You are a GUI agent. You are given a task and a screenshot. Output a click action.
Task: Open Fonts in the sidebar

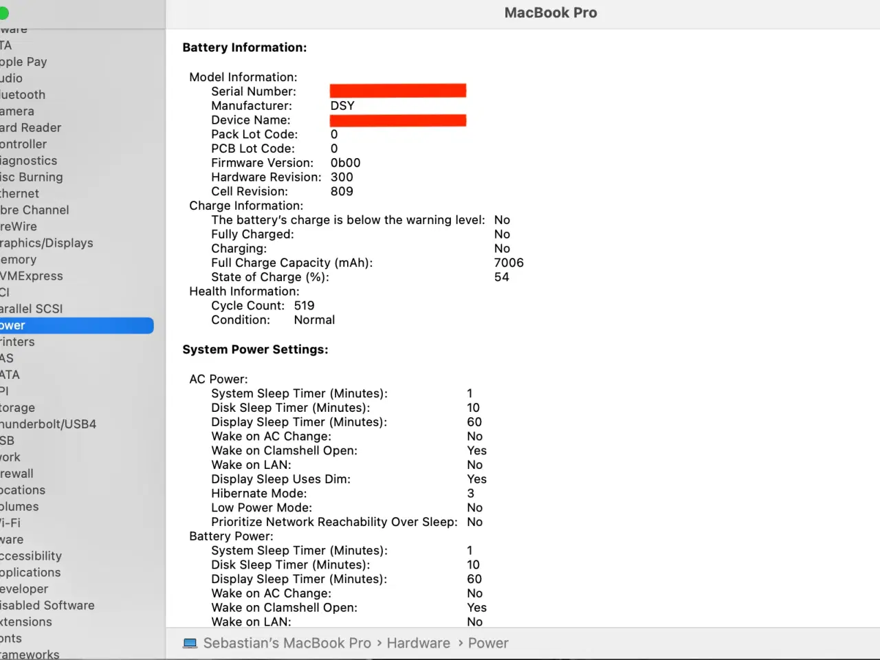coord(11,639)
